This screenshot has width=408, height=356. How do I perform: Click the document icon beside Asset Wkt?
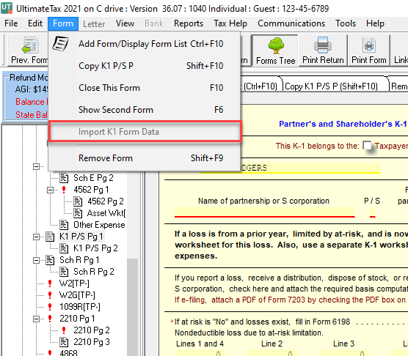pos(78,213)
